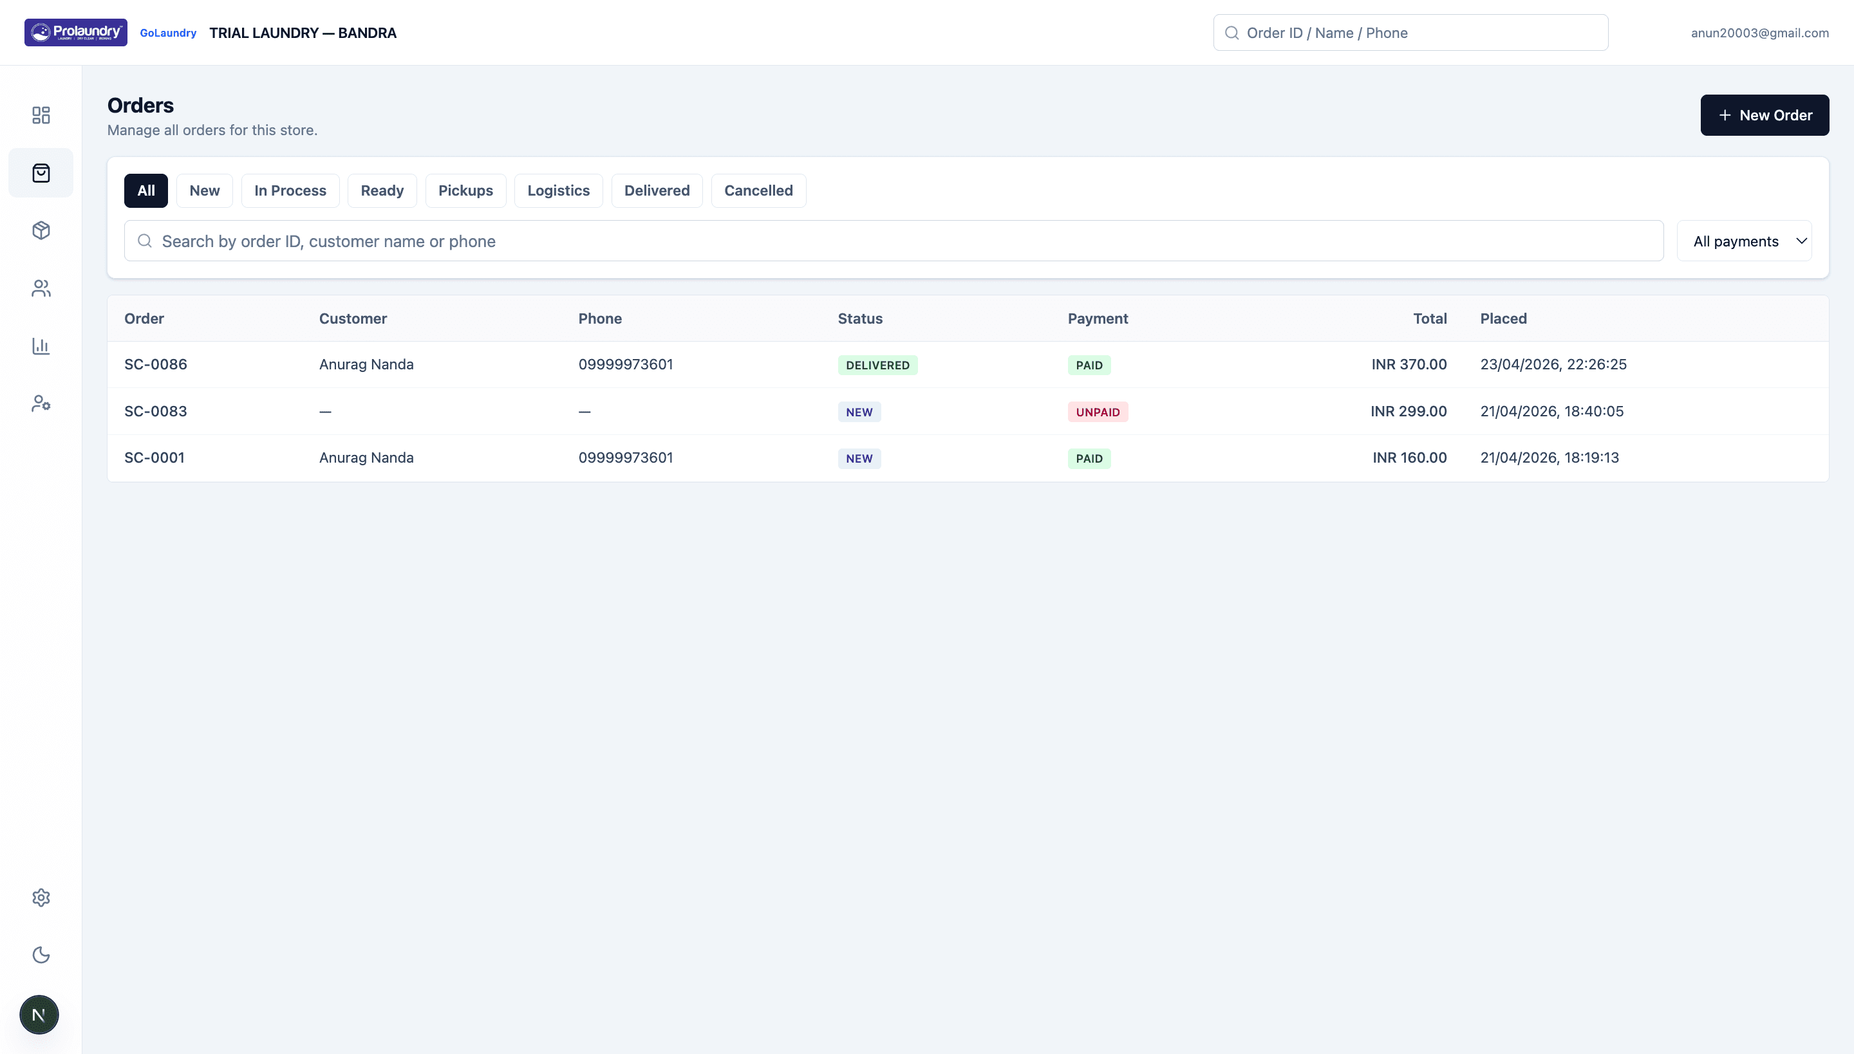
Task: Open order SC-0083
Action: click(x=156, y=411)
